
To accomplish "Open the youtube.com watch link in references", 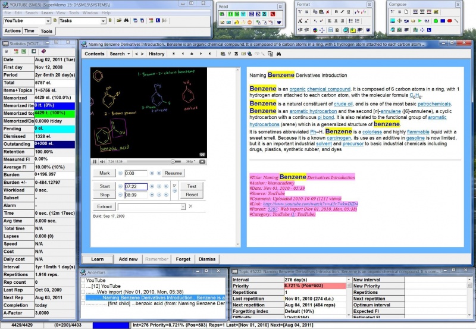I will point(310,204).
